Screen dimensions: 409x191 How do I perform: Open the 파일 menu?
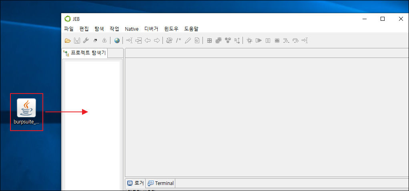point(69,29)
